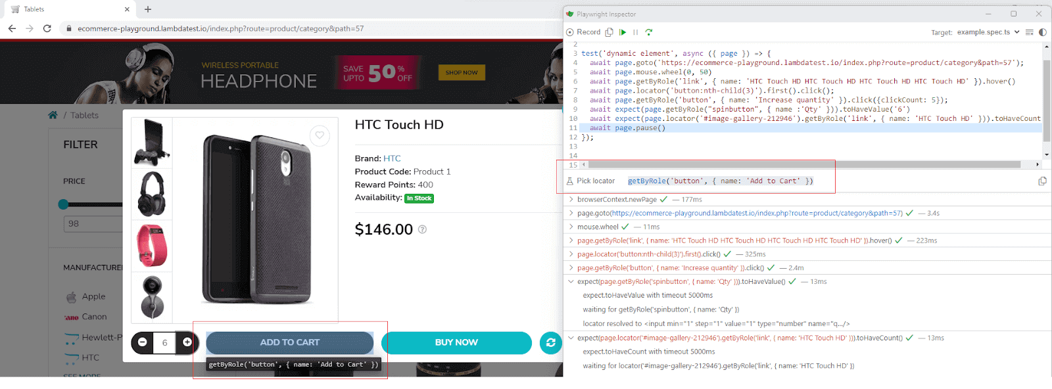1052x389 pixels.
Task: Expand the browserContext.newPage log entry
Action: point(571,199)
